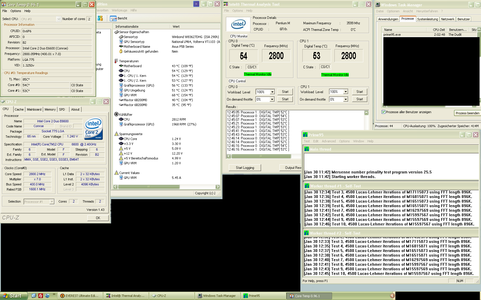
Task: Open the Werkzeuge menu in EVEREST
Action: tap(119, 10)
